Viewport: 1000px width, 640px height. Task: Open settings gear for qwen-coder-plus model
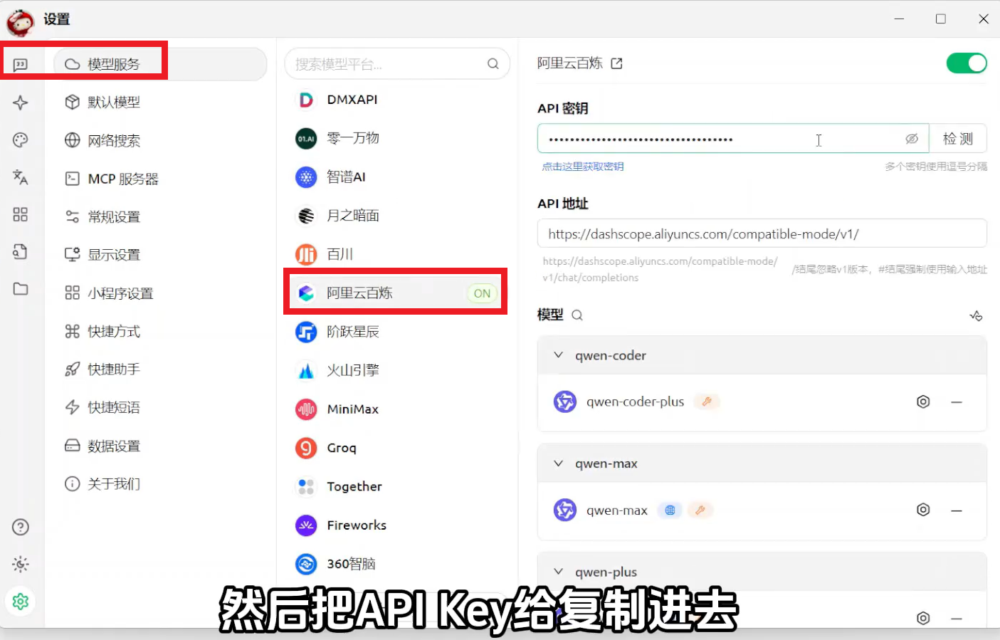923,402
